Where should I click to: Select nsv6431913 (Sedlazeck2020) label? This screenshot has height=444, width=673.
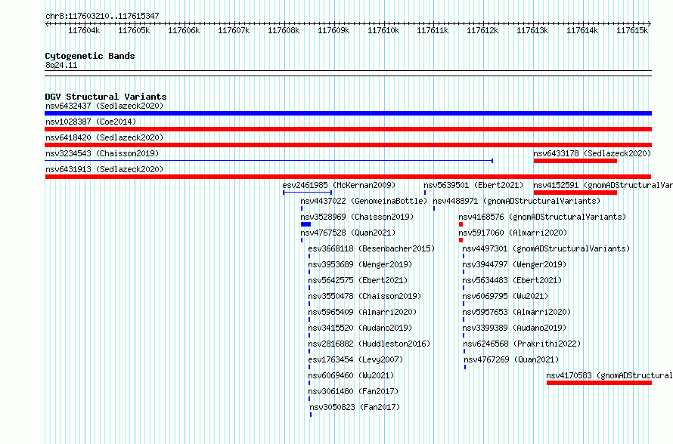click(x=104, y=169)
